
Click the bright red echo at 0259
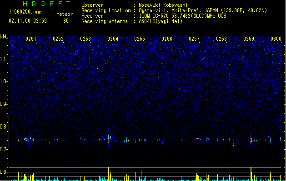click(251, 140)
